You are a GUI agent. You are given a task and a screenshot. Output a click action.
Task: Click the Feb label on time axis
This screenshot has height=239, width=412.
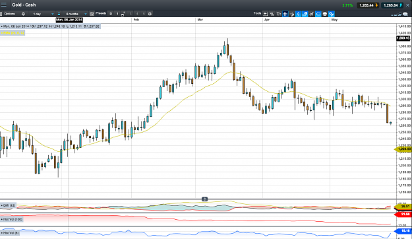pyautogui.click(x=136, y=20)
